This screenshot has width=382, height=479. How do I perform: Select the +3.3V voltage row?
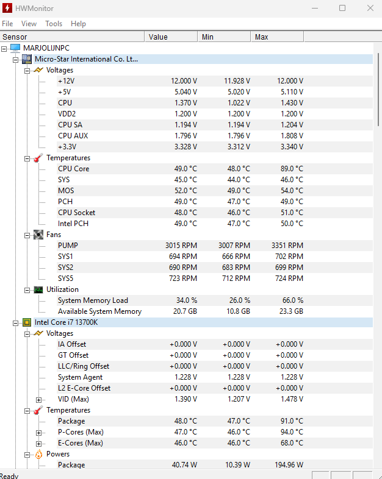(215, 147)
